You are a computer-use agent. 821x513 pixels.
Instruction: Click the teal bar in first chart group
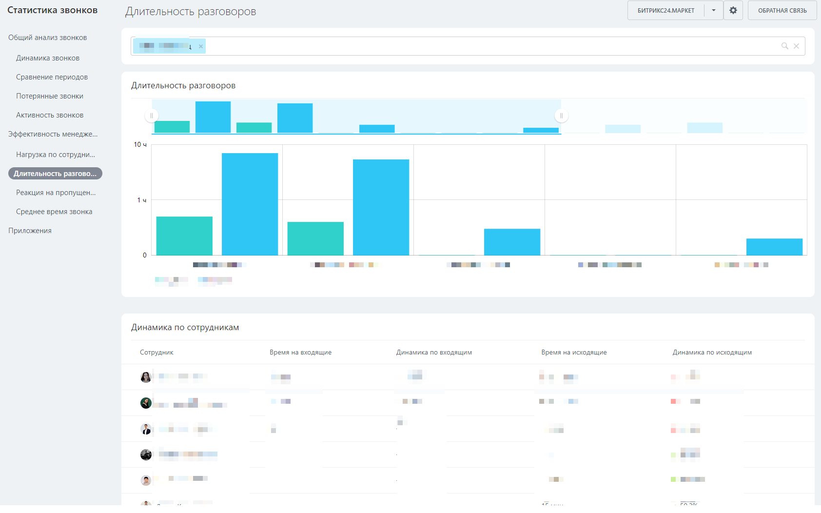tap(184, 236)
